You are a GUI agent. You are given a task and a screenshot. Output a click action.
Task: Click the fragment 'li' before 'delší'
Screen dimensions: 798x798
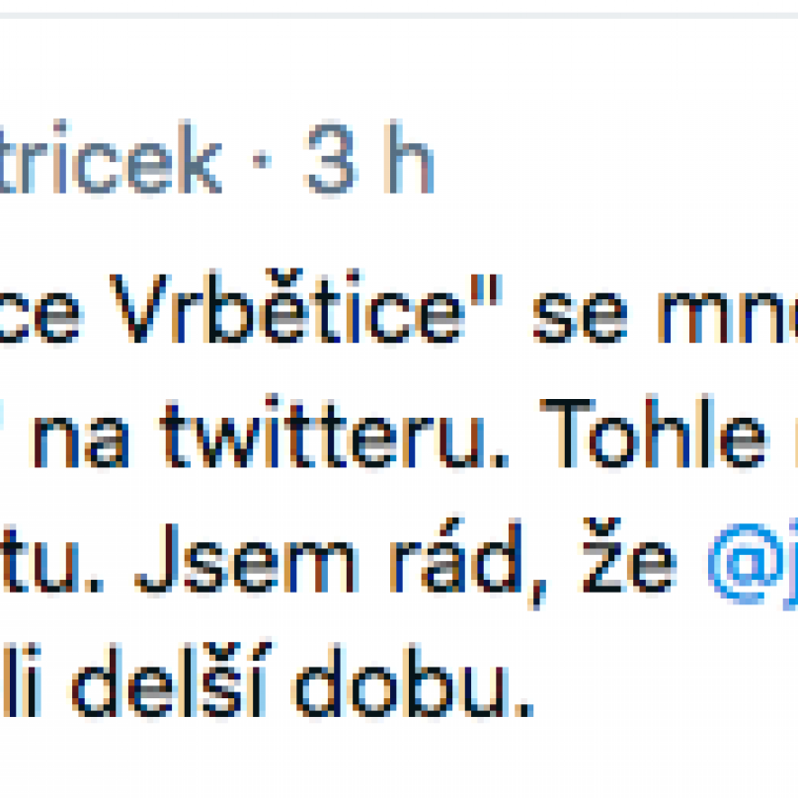[21, 679]
